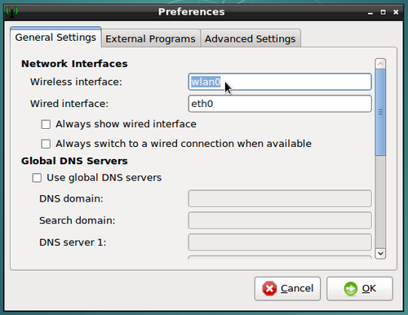Click the DNS domain label
This screenshot has height=315, width=408.
tap(71, 198)
